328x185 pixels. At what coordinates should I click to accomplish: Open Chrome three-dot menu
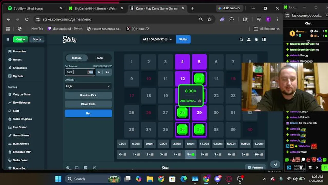pyautogui.click(x=277, y=19)
